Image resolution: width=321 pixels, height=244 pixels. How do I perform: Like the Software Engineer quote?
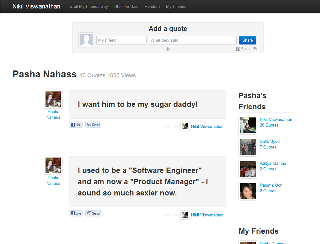(76, 213)
